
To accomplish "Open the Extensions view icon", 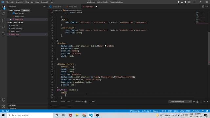I will click(3, 33).
